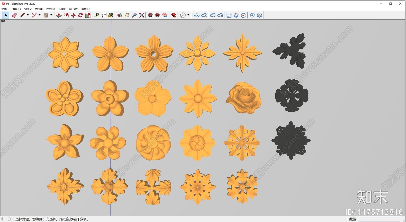The image size is (406, 222).
Task: Open the 文件(F) menu
Action: click(6, 9)
